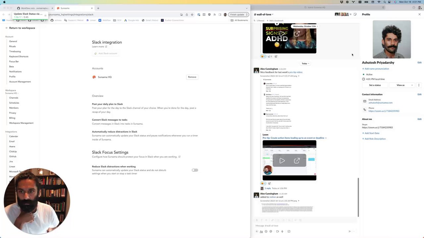Open the View as dropdown
424x238 pixels.
pos(402,85)
